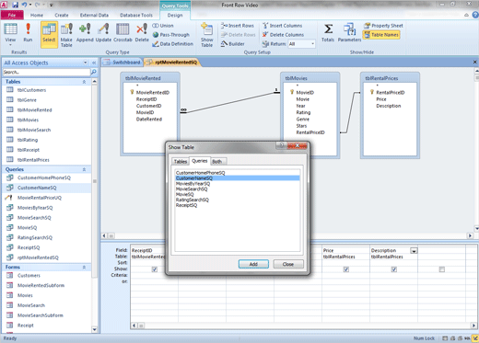Toggle Show checkbox in empty last column
This screenshot has height=343, width=479.
[x=442, y=269]
